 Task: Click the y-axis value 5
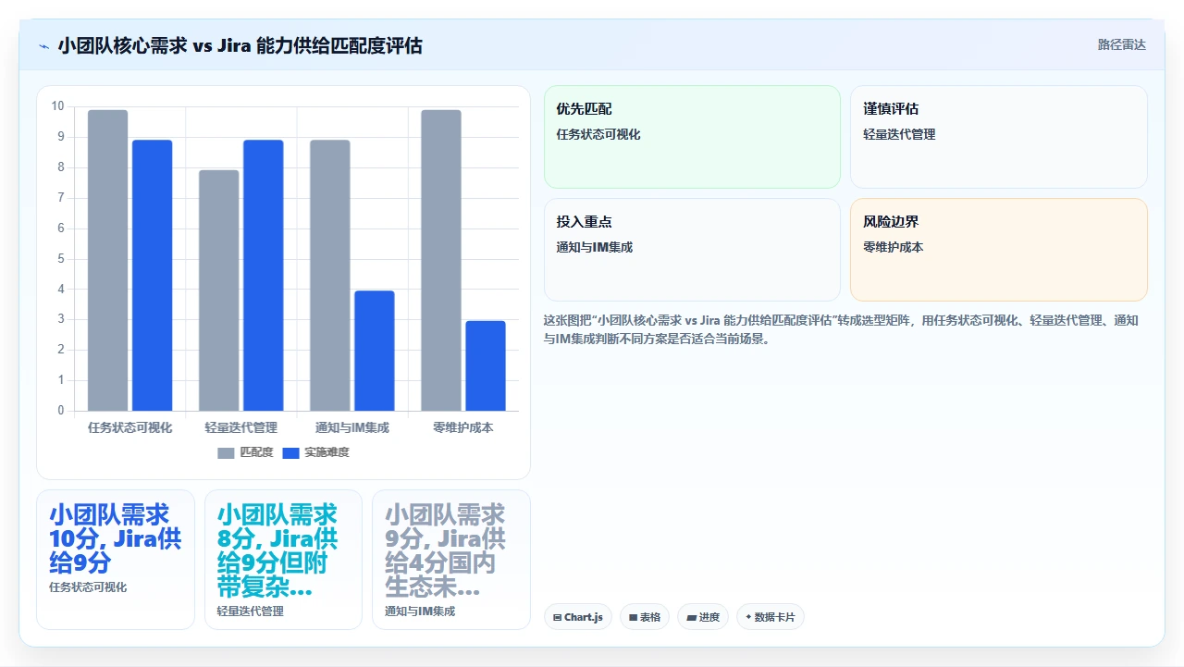click(61, 258)
